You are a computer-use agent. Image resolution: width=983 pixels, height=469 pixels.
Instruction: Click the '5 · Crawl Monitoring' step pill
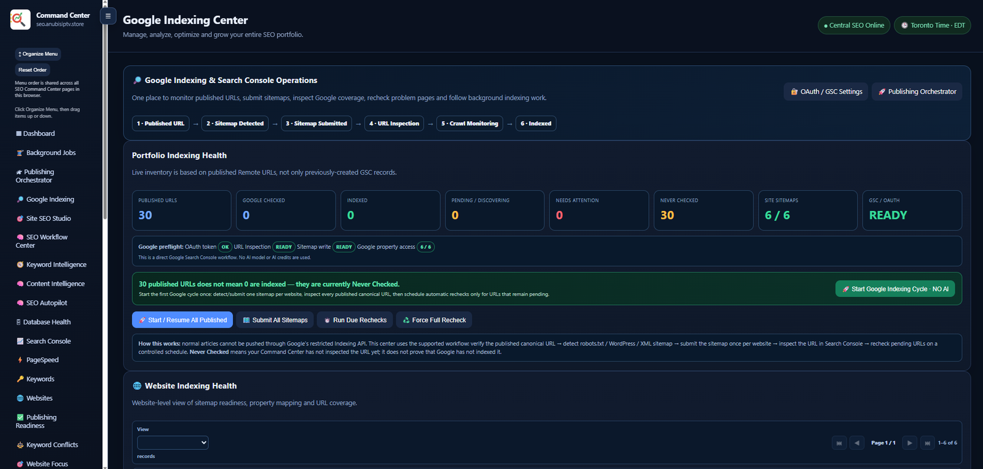[x=470, y=124]
